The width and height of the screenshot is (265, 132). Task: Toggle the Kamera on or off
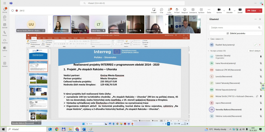pyautogui.click(x=219, y=10)
